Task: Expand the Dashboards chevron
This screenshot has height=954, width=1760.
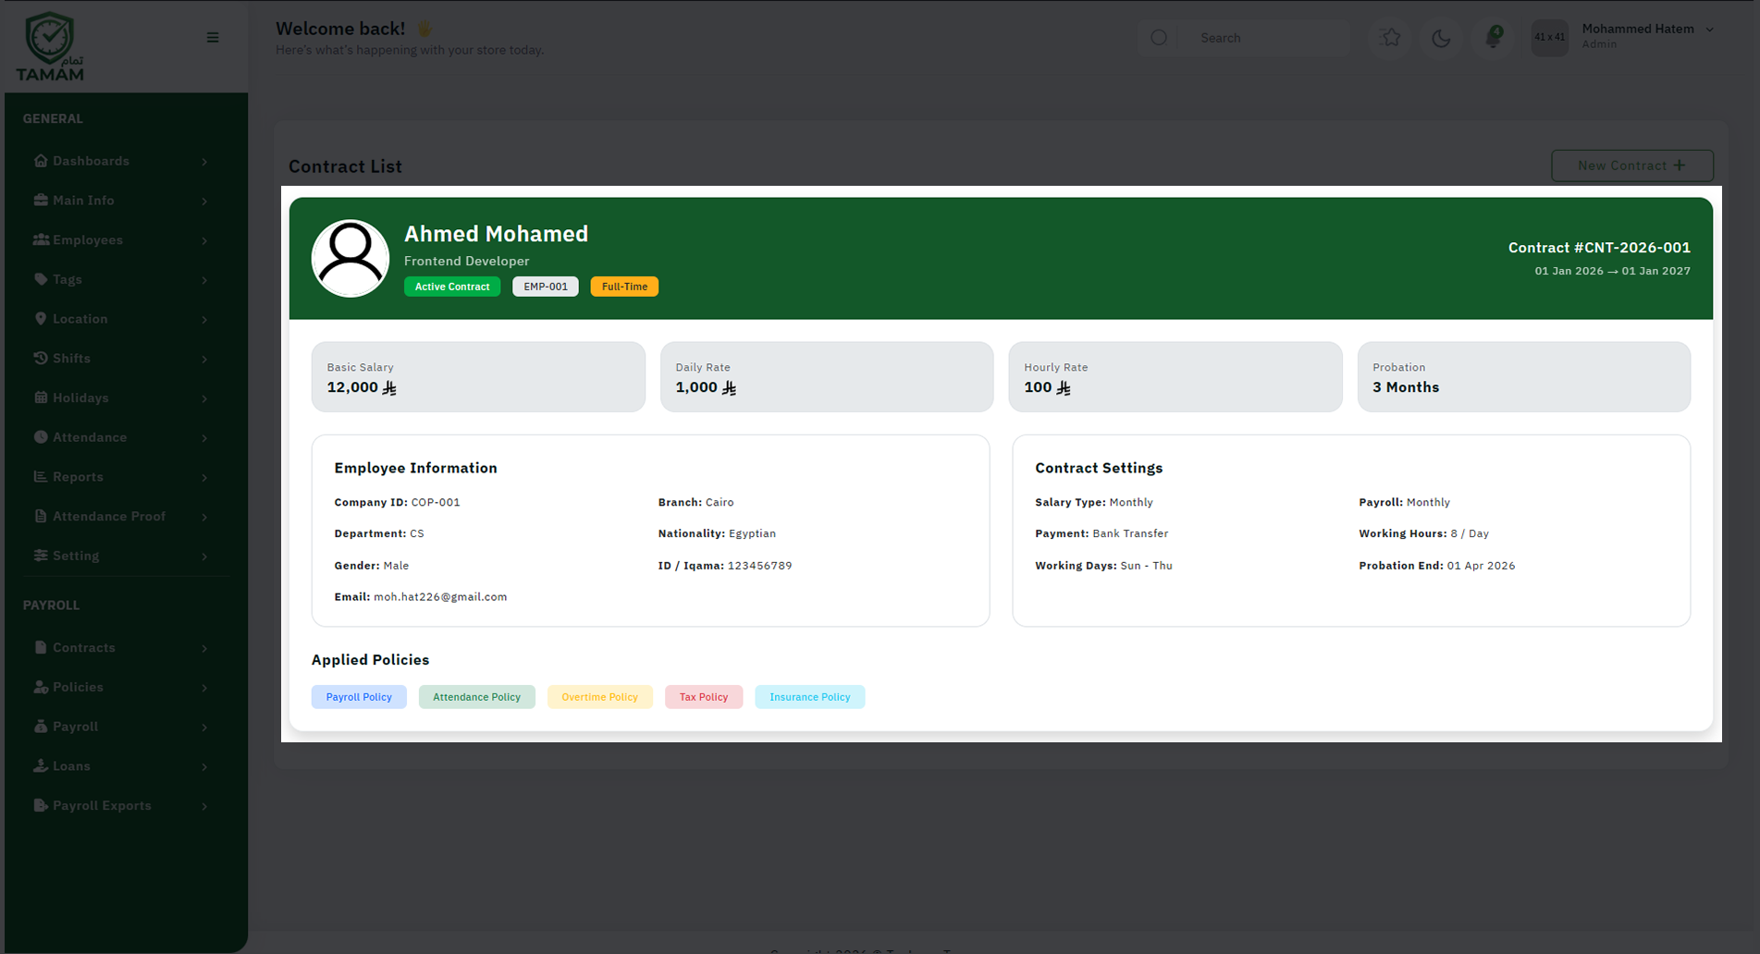Action: [x=204, y=162]
